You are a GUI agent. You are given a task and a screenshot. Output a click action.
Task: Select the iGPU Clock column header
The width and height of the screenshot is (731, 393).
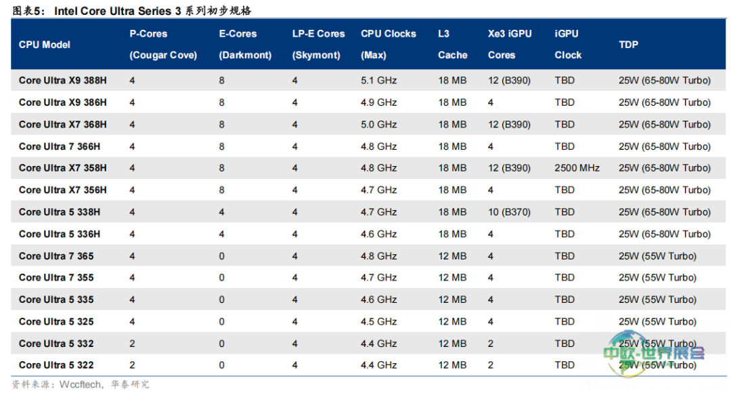click(x=568, y=45)
